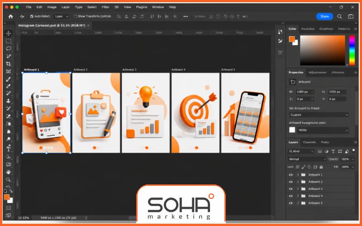Image resolution: width=362 pixels, height=226 pixels.
Task: Hide the Artboard 2 layer group
Action: point(291,182)
